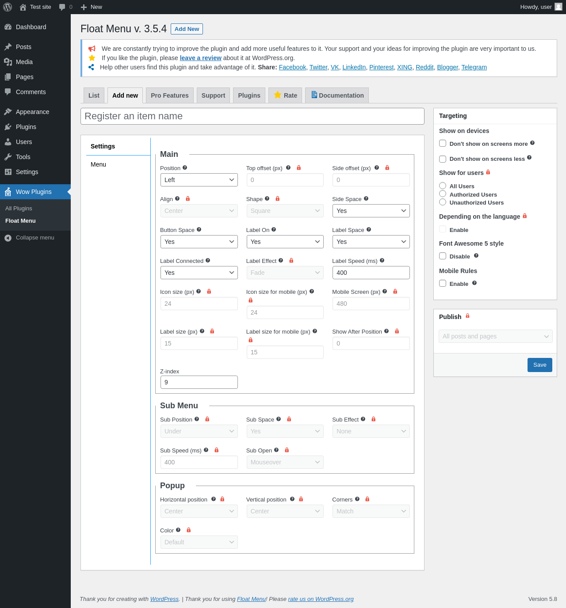Click help icon beside Side offset (px)

(x=377, y=167)
